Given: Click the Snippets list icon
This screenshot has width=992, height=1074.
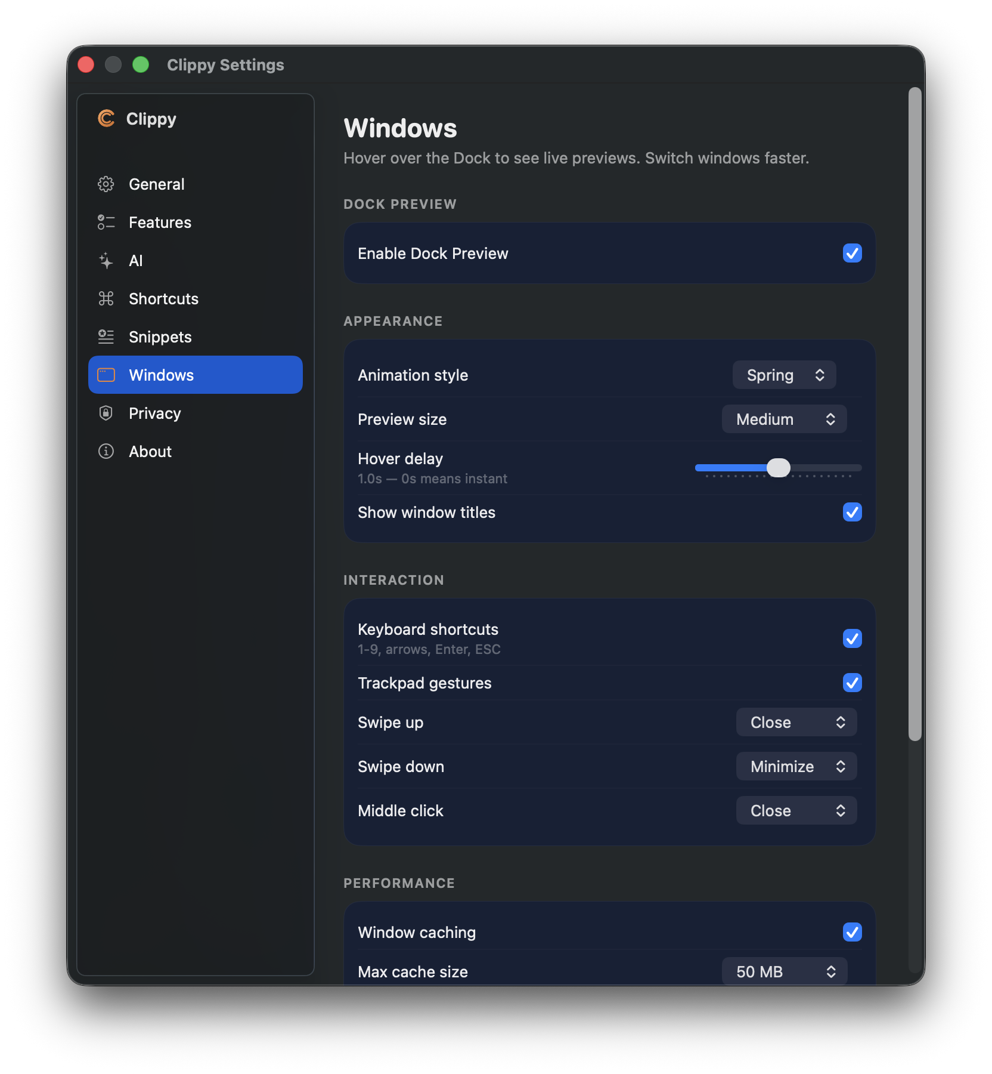Looking at the screenshot, I should point(106,337).
